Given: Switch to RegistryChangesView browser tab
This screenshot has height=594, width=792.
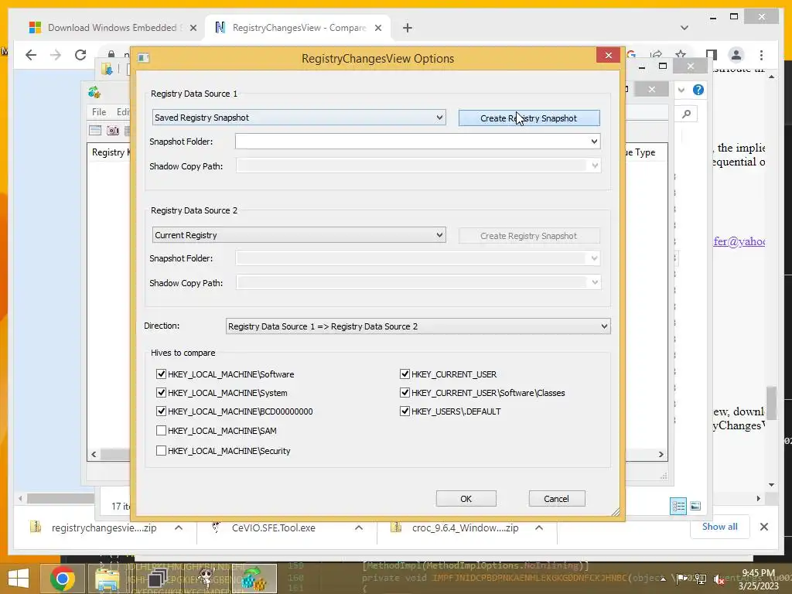Looking at the screenshot, I should [x=299, y=28].
